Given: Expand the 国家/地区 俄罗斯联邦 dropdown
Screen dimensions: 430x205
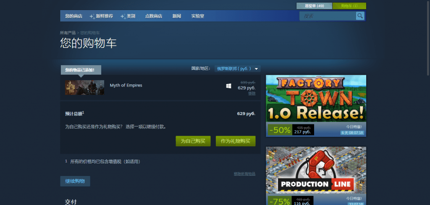Looking at the screenshot, I should [x=238, y=68].
